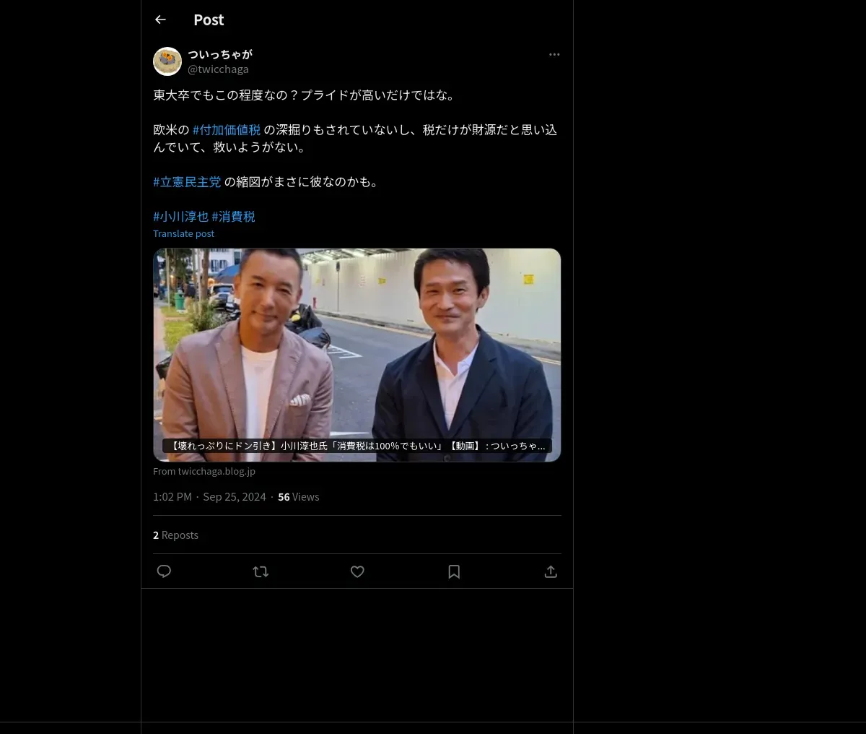Bookmark this post

(x=454, y=571)
